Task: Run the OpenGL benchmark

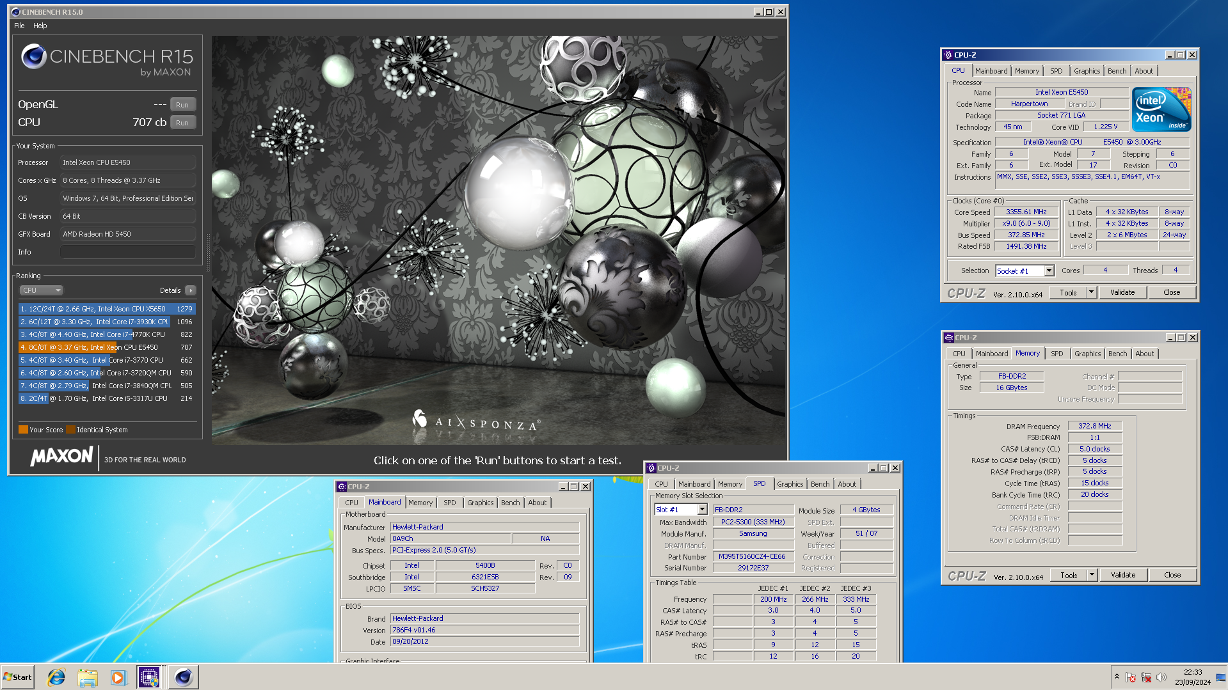Action: (182, 105)
